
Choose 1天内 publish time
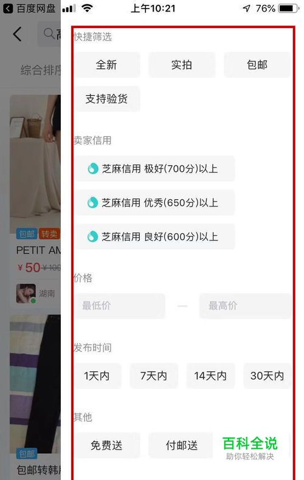pyautogui.click(x=97, y=375)
